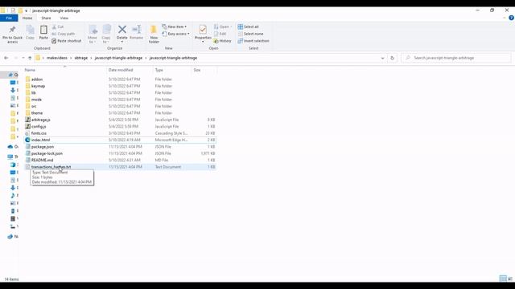Click the Copy ribbon icon
Image resolution: width=515 pixels, height=289 pixels.
coord(31,30)
